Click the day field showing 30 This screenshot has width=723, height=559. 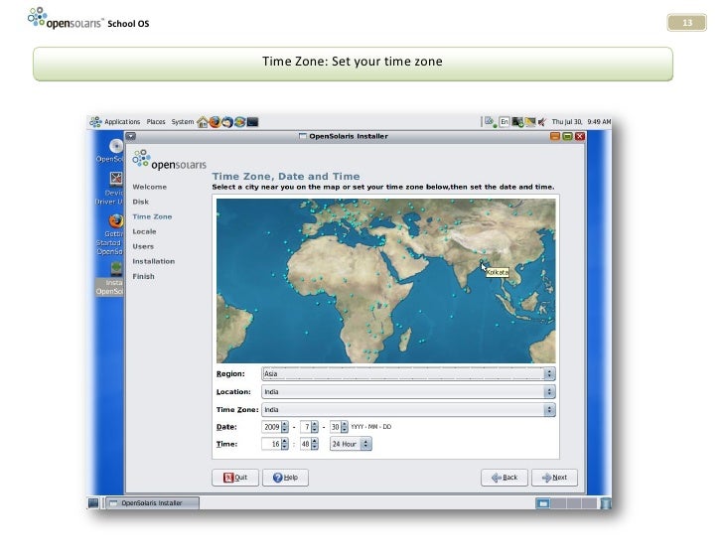click(x=336, y=427)
